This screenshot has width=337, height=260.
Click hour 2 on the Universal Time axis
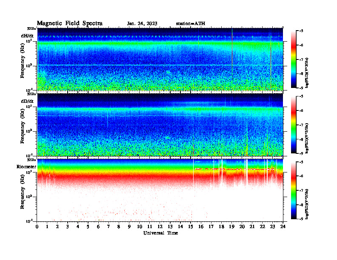57,226
